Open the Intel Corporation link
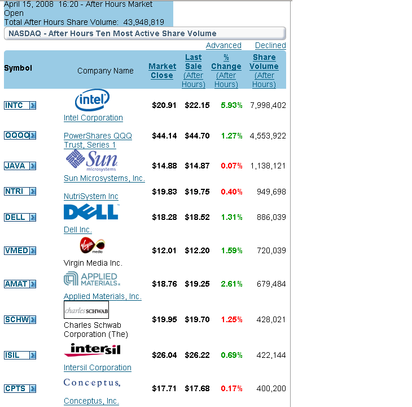This screenshot has width=412, height=407. coord(93,118)
